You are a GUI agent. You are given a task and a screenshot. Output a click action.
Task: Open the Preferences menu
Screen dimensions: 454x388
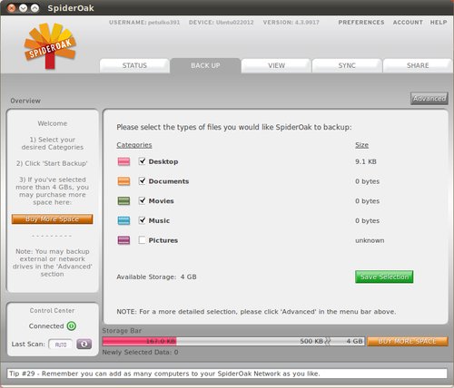(x=361, y=23)
